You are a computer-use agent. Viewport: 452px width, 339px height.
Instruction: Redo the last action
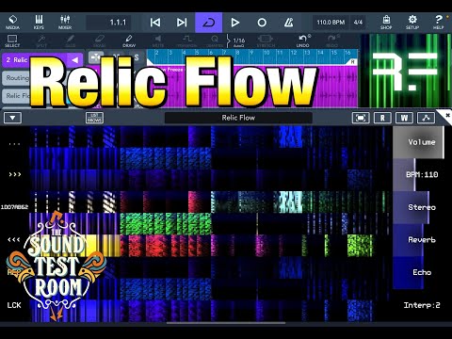332,41
